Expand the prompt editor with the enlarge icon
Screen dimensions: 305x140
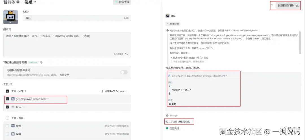pyautogui.click(x=127, y=54)
